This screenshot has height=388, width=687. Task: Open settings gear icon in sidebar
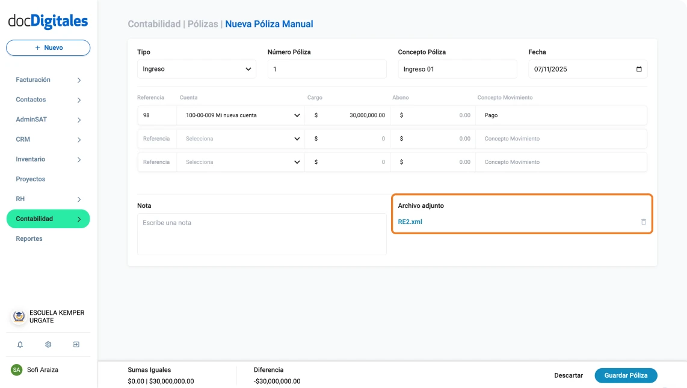coord(48,345)
